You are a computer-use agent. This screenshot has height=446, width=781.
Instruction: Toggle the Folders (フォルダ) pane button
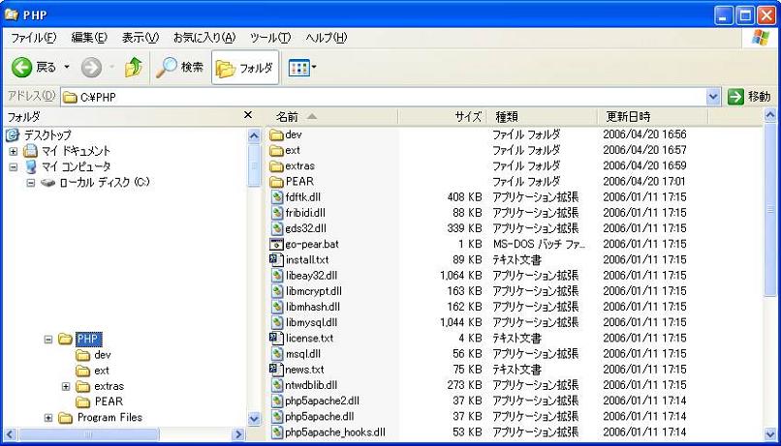[245, 68]
